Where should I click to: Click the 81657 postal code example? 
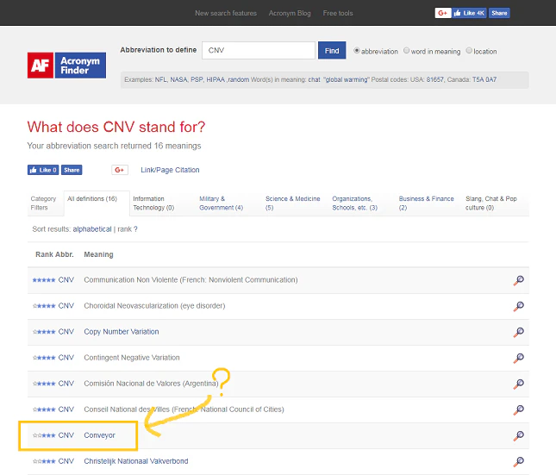tap(434, 79)
